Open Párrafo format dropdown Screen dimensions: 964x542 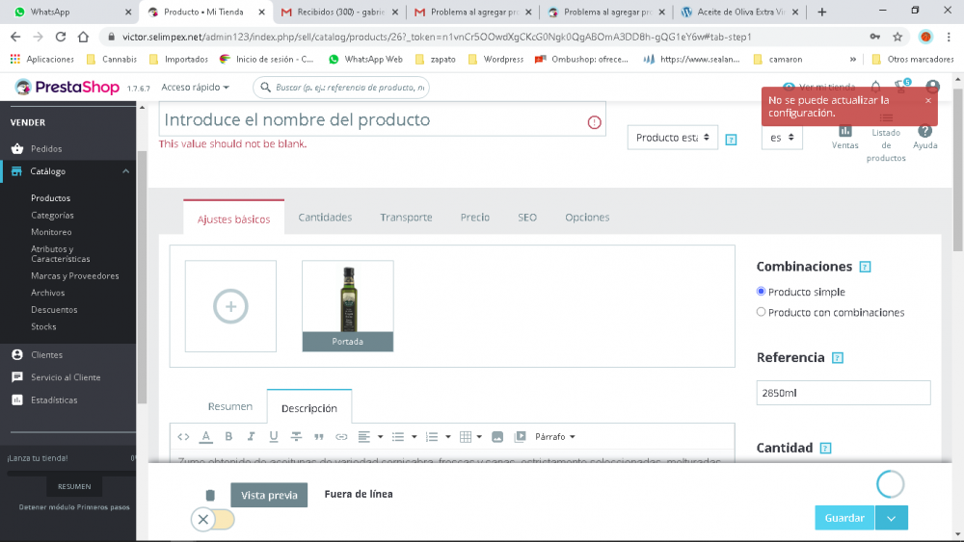555,436
